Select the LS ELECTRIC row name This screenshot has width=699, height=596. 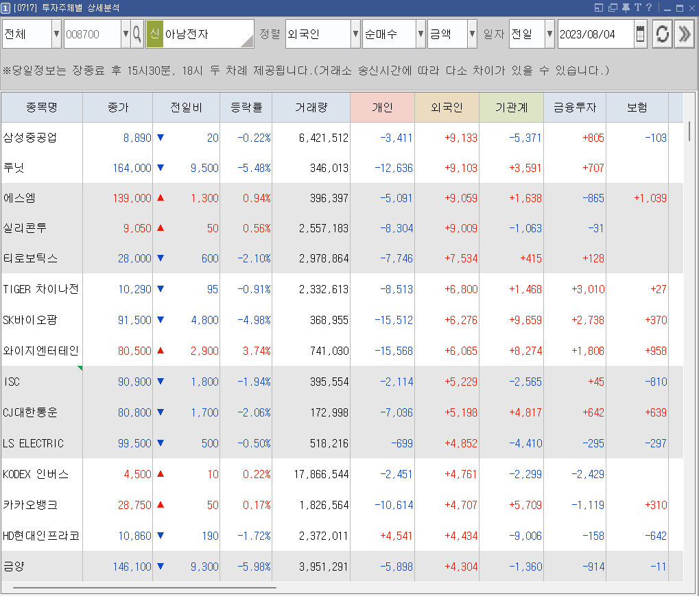[x=34, y=443]
